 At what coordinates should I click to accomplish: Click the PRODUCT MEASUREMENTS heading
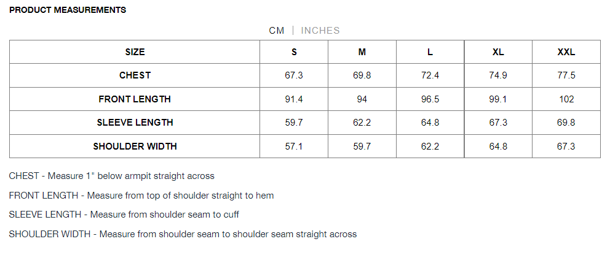pyautogui.click(x=68, y=10)
